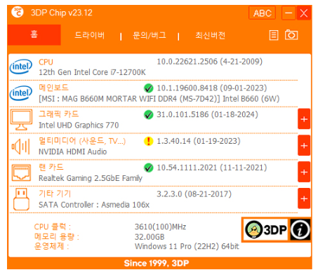The image size is (325, 277).
Task: Click the USB device icon for 기타 기기
Action: (x=21, y=199)
